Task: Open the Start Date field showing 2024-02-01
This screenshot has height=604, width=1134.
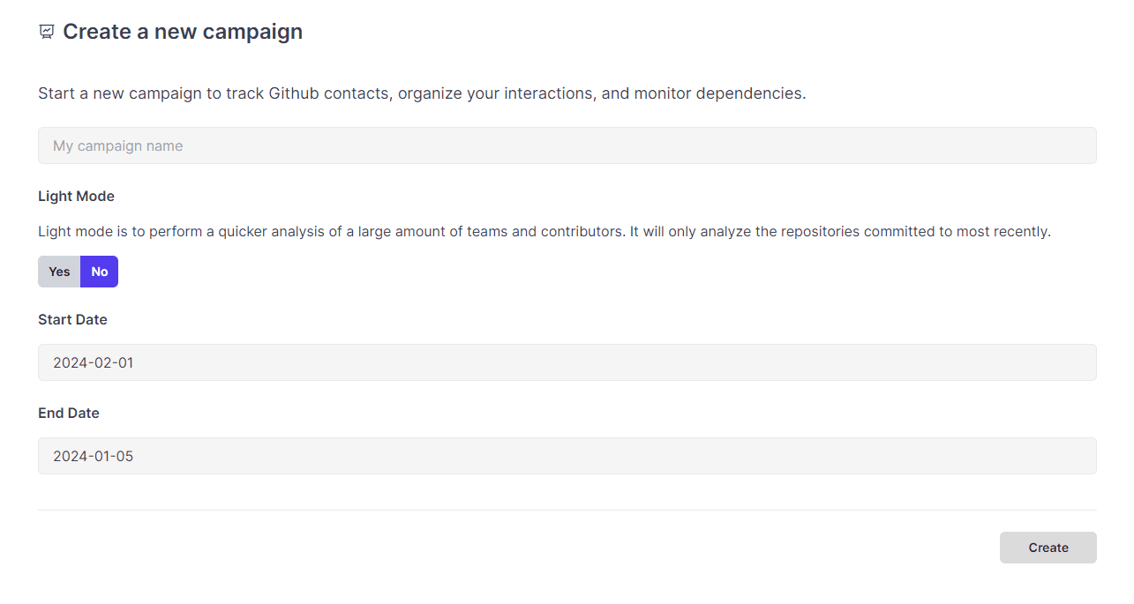Action: tap(567, 362)
